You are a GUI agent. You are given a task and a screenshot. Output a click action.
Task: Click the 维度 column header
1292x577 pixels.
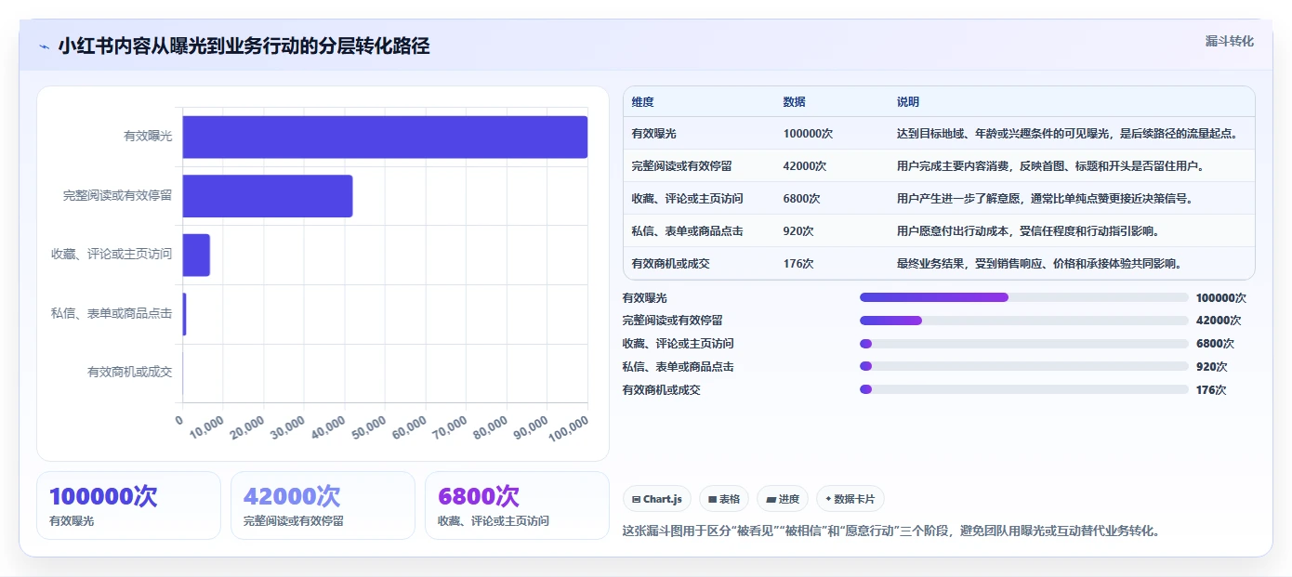coord(642,102)
